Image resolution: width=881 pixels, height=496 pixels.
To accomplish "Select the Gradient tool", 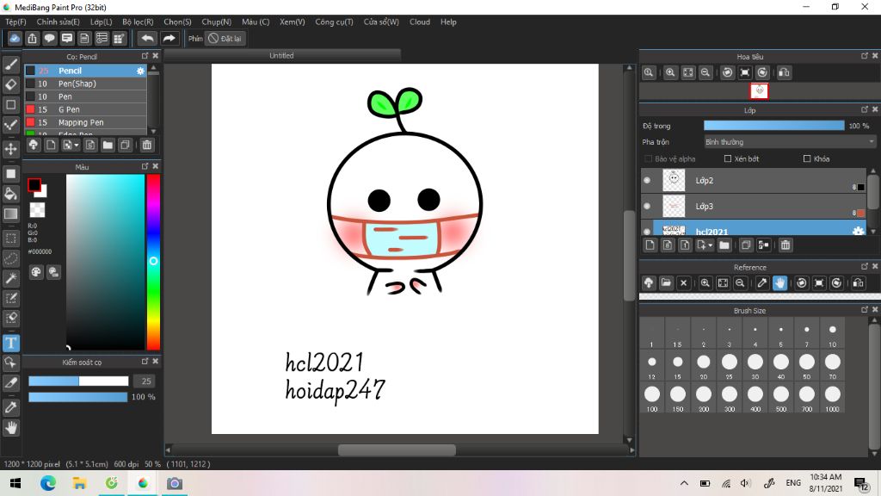I will pos(11,214).
